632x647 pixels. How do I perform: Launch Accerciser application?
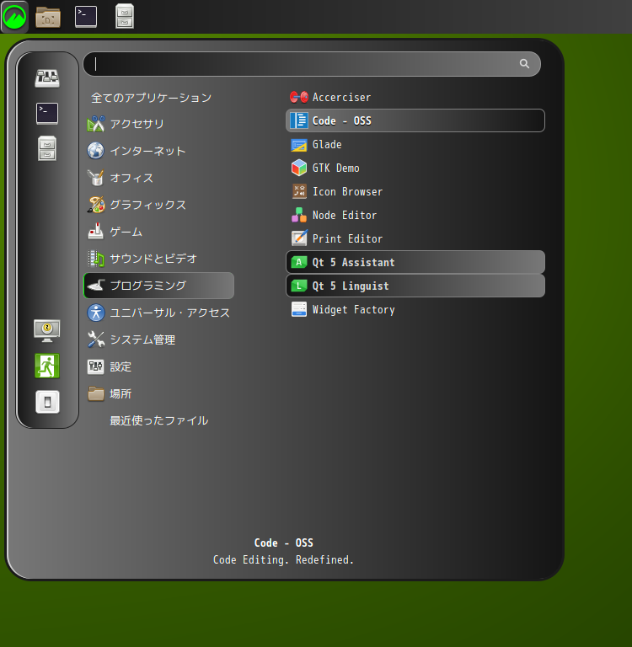(x=415, y=98)
